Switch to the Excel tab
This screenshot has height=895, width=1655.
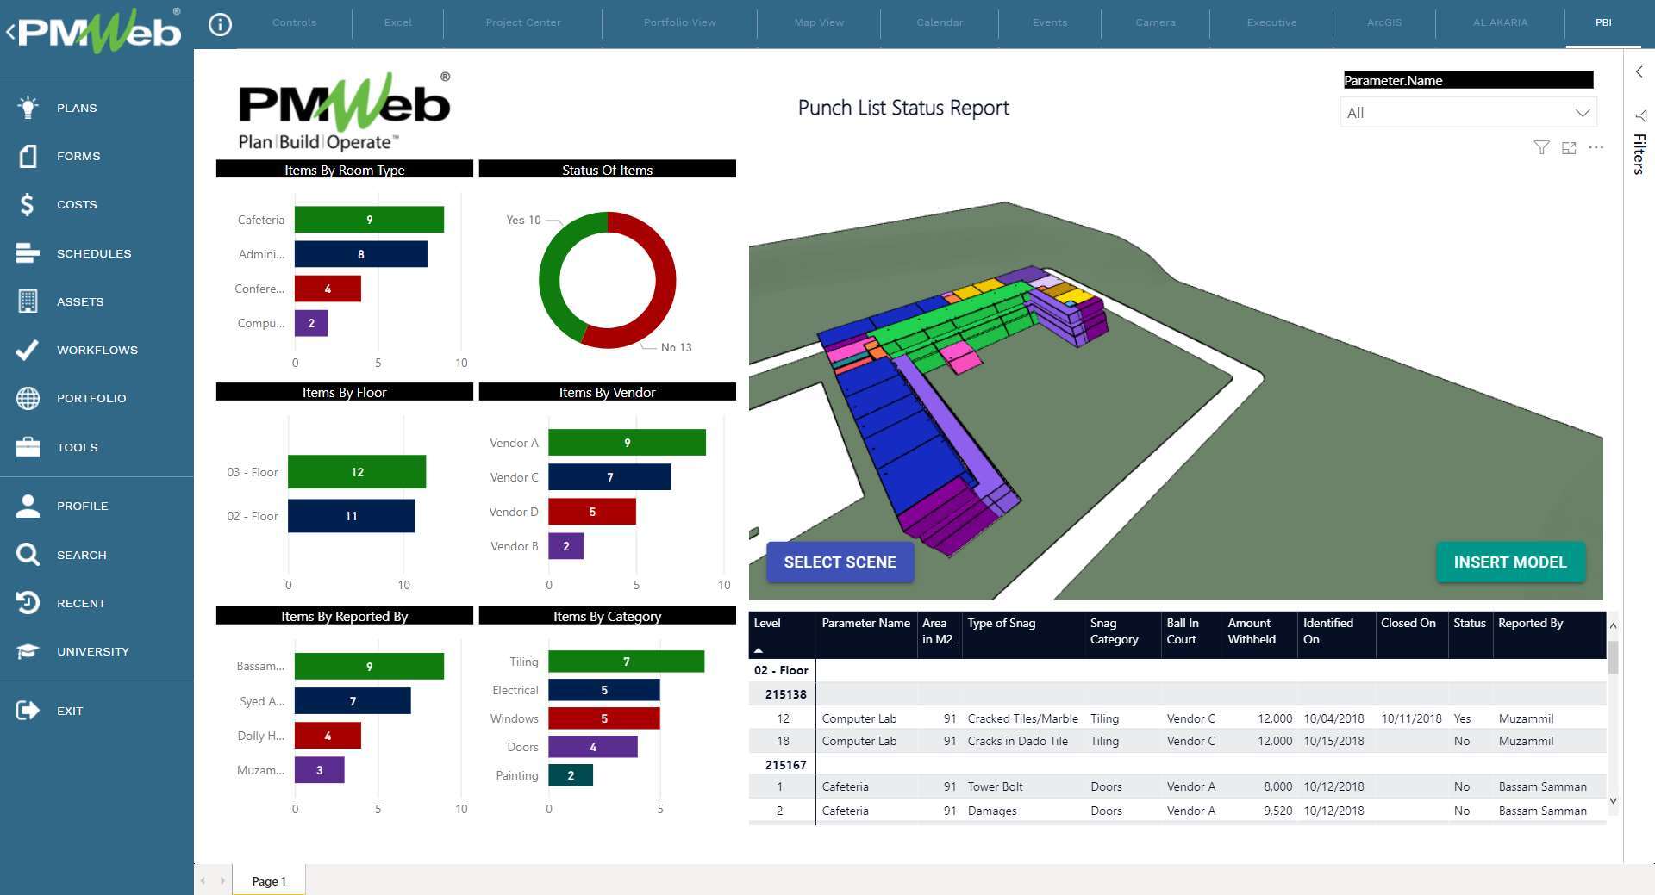(x=397, y=22)
